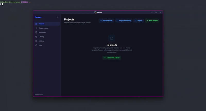Click the terminal prompt cursor in the background window

2,4
